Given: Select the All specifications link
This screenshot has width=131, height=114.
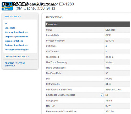Looking at the screenshot, I should [6, 24].
